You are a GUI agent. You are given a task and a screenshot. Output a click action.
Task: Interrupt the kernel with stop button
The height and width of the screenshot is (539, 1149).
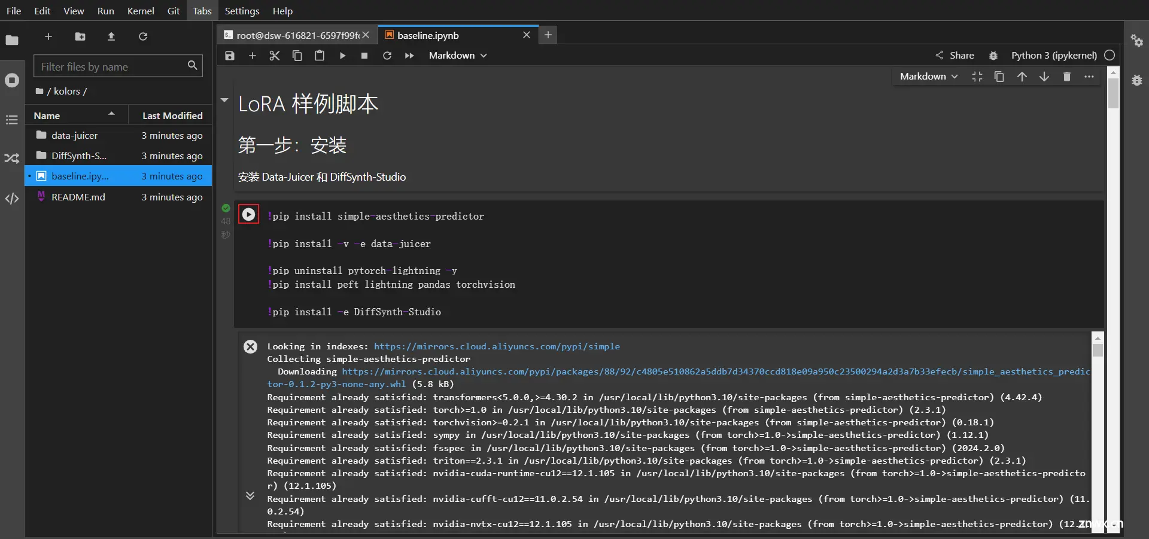[x=364, y=56]
